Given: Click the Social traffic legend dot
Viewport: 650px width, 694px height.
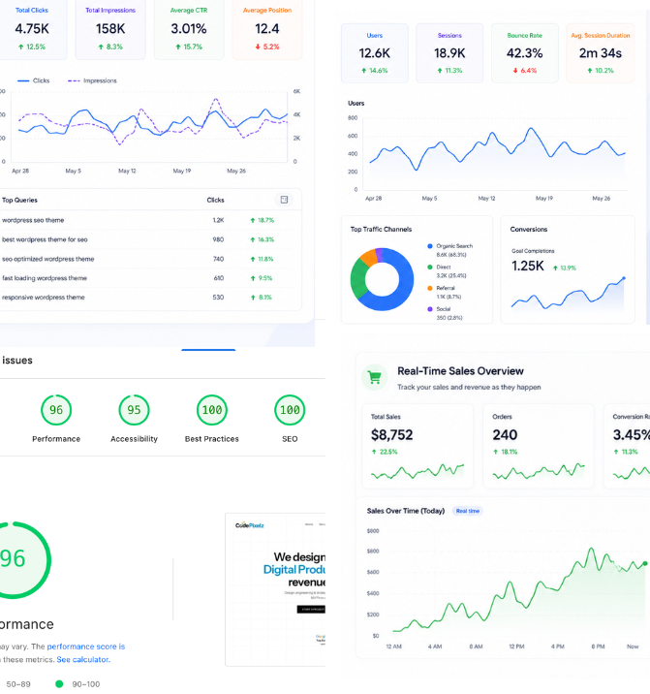Looking at the screenshot, I should pyautogui.click(x=430, y=309).
